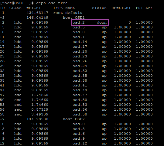Click the STATUS column header

99,8
